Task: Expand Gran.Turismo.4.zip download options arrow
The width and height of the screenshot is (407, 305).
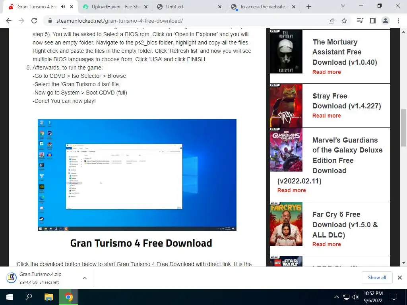Action: coord(84,278)
